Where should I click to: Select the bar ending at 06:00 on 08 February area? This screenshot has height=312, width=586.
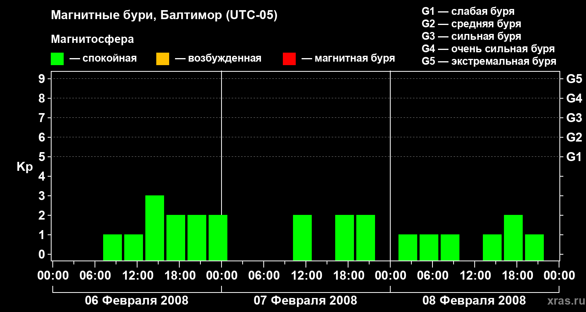pos(429,247)
